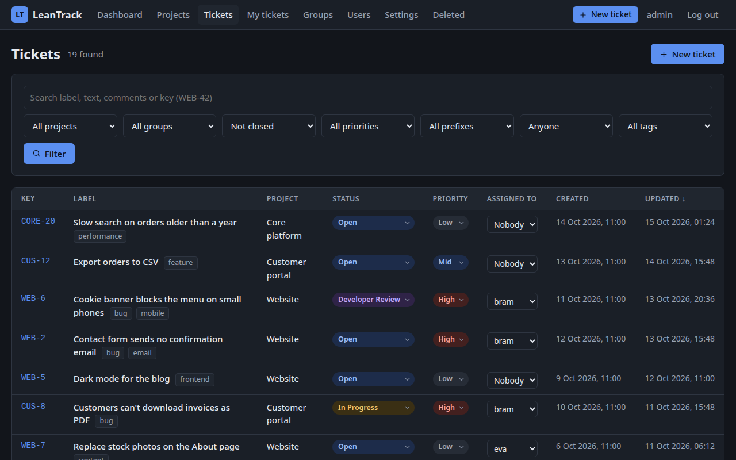Open the Dashboard nav item
The width and height of the screenshot is (736, 460).
coord(120,15)
